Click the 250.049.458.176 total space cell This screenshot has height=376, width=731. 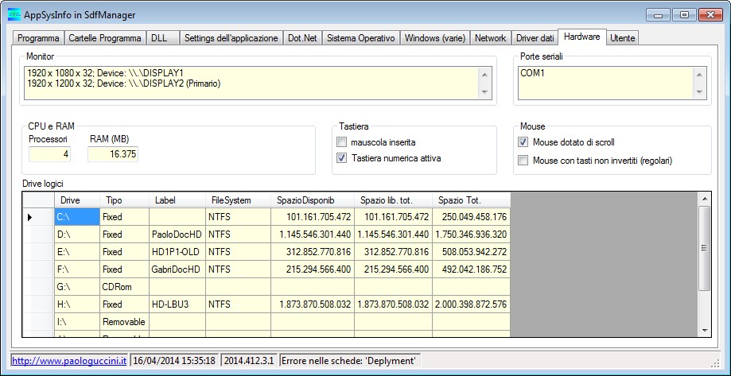pyautogui.click(x=472, y=217)
